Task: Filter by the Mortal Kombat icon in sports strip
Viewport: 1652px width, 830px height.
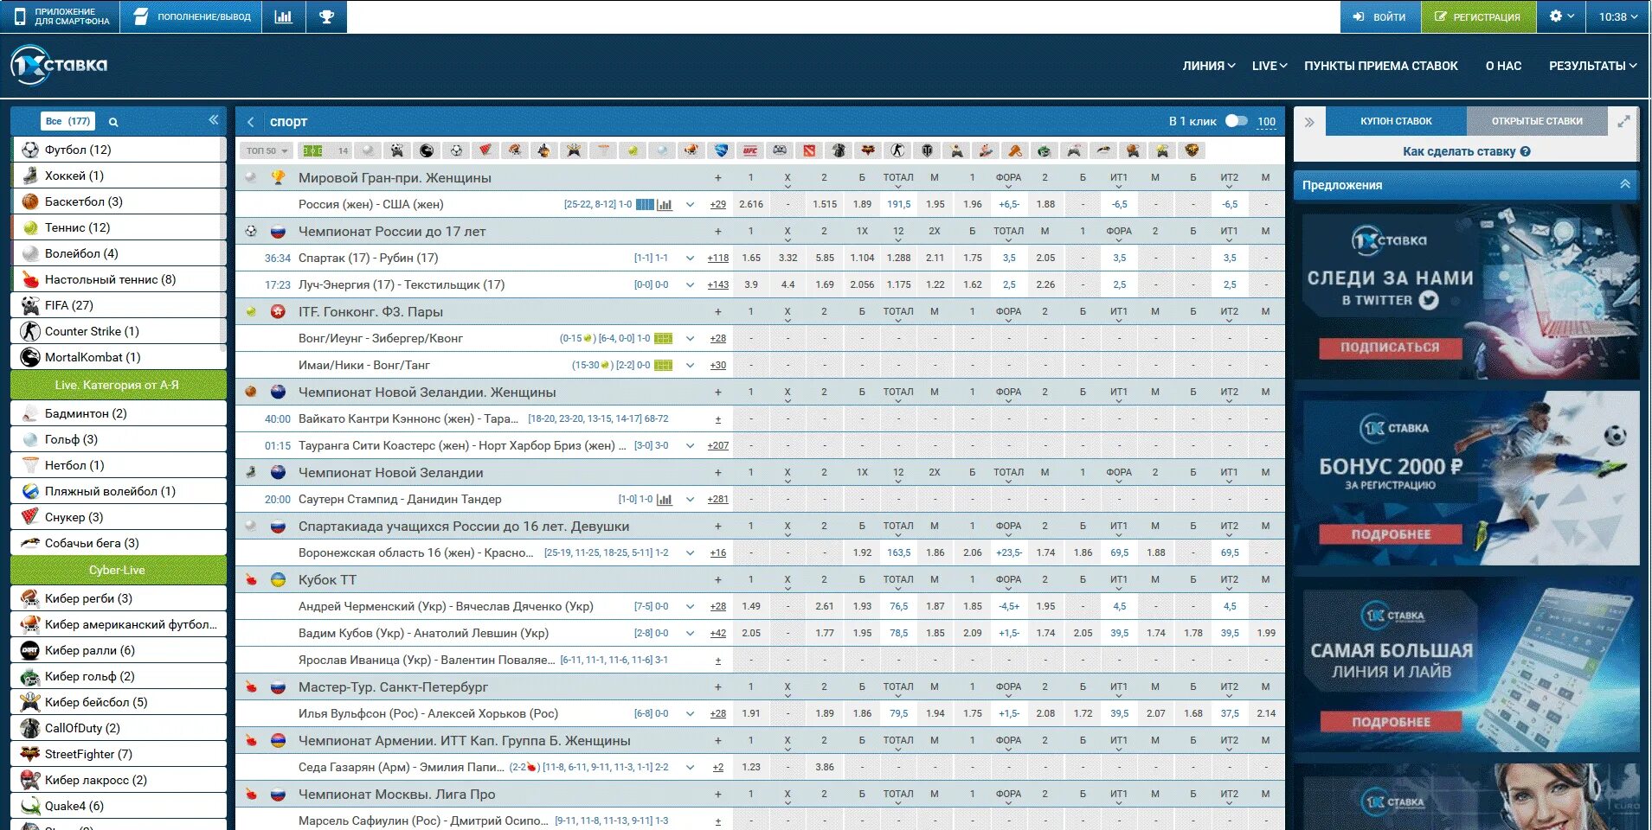Action: coord(427,150)
